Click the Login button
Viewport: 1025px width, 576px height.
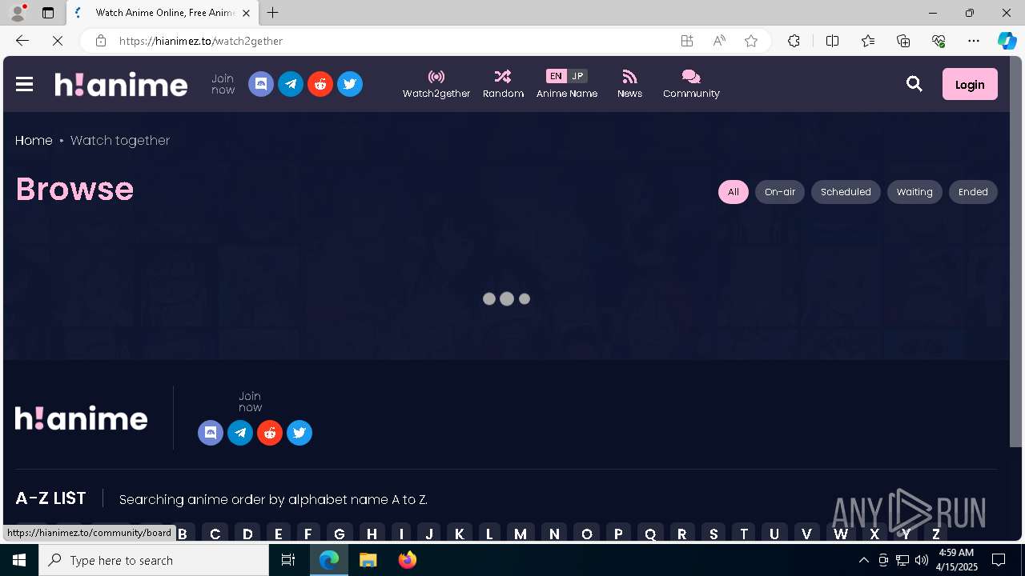click(970, 84)
